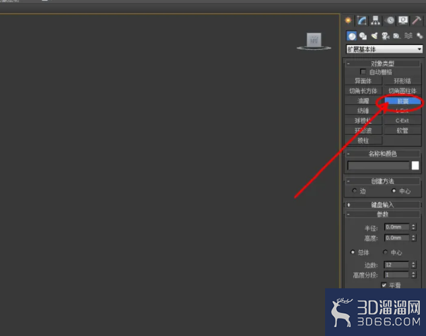Image resolution: width=426 pixels, height=336 pixels.
Task: Open the Hierarchy panel tab
Action: tap(376, 20)
